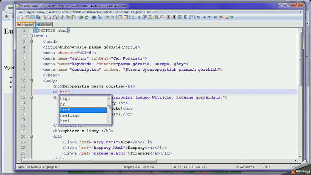
Task: Click 'Dos\Windows' in the status bar
Action: (245, 167)
